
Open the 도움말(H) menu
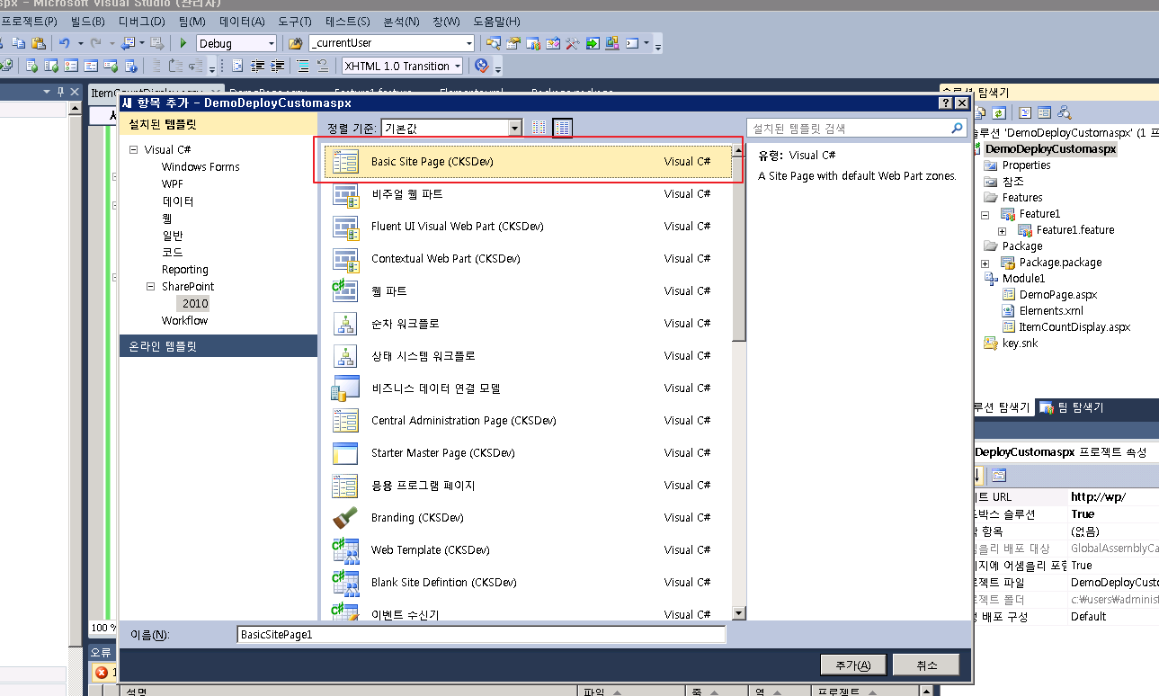click(496, 21)
